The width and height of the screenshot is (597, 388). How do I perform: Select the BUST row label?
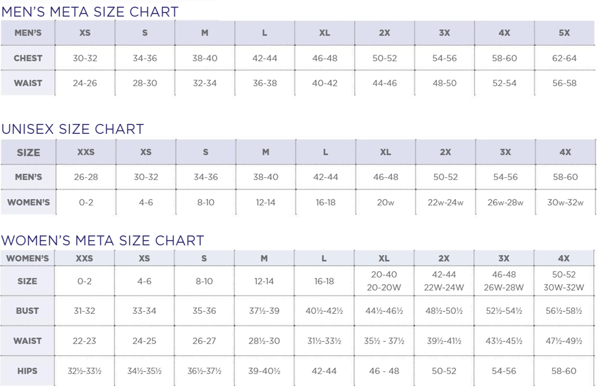(x=27, y=311)
